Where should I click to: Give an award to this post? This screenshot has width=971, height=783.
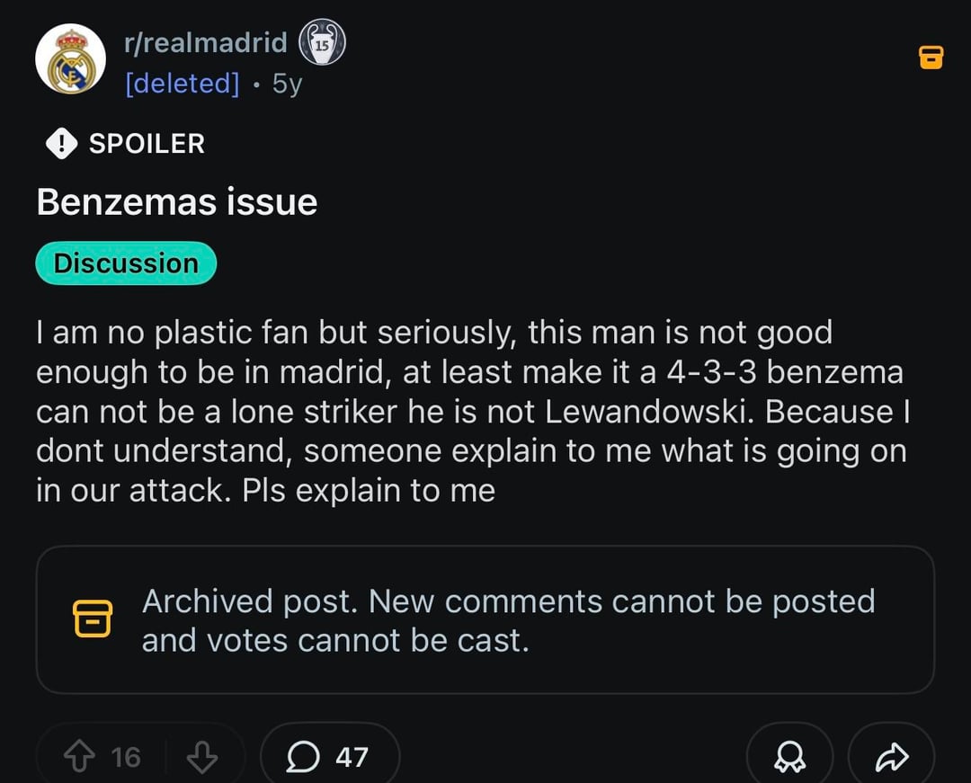tap(789, 757)
